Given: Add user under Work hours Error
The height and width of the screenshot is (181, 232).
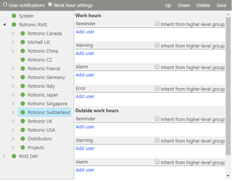Looking at the screenshot, I should click(85, 96).
